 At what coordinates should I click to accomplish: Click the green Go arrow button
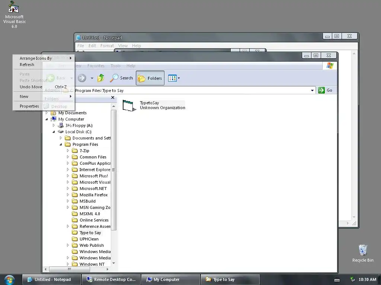(321, 90)
